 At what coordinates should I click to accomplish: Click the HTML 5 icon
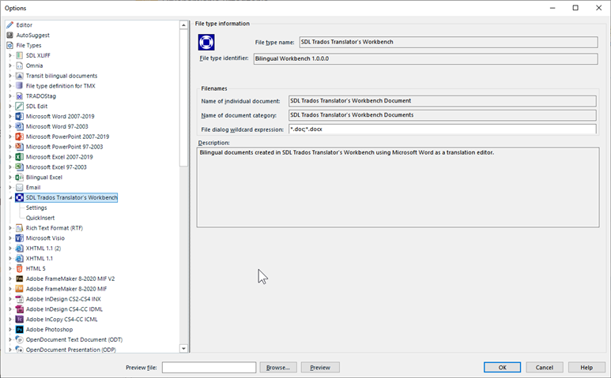19,268
